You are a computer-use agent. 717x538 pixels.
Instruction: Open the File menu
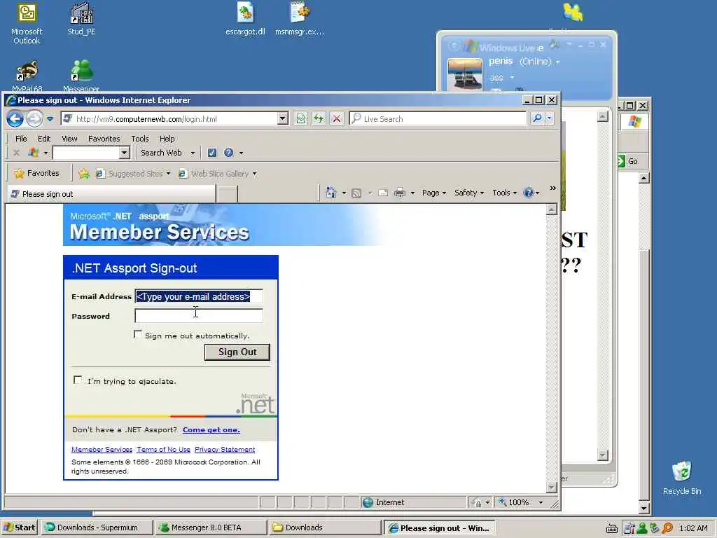tap(21, 139)
